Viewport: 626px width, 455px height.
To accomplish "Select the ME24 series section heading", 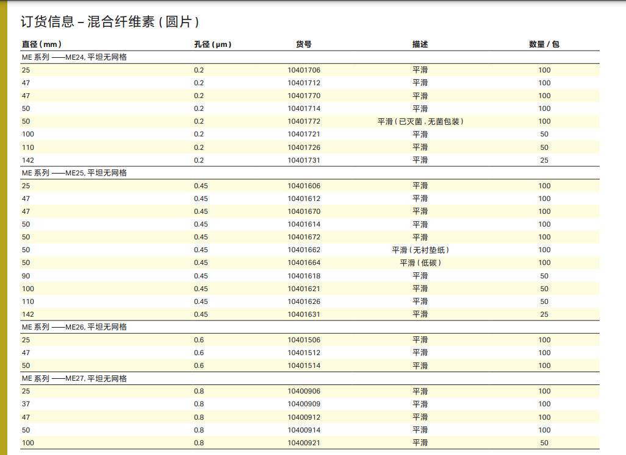I will click(x=74, y=57).
